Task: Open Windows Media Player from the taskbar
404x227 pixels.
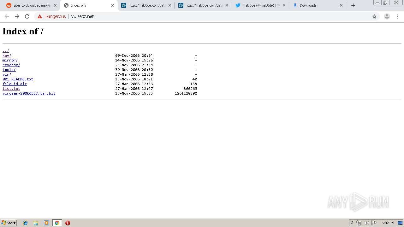Action: coord(46,223)
